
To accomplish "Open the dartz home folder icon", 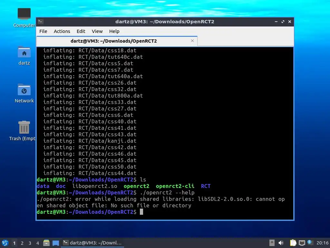I will coord(24,56).
